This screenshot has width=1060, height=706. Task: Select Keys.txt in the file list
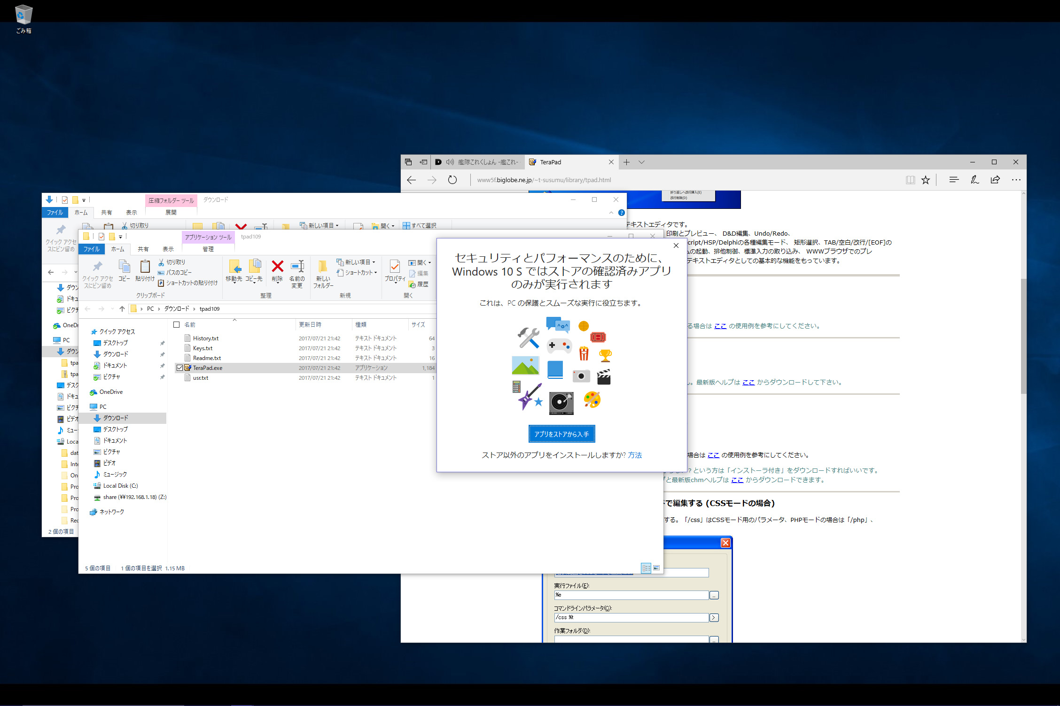(203, 348)
